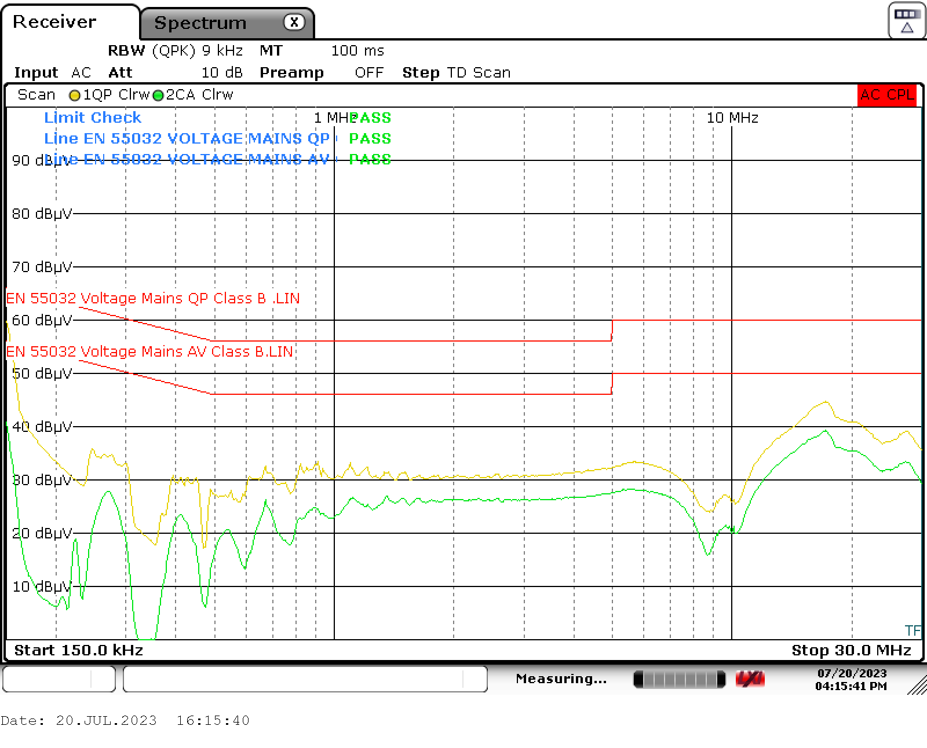Close the Spectrum tab with its X button
Screen dimensions: 927x748
[x=294, y=21]
